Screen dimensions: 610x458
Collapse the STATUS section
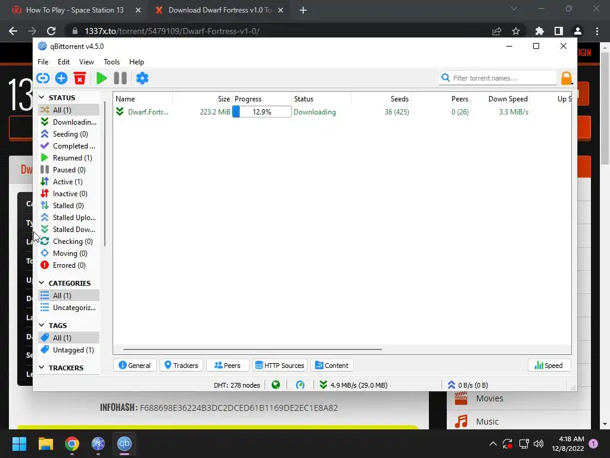(42, 97)
